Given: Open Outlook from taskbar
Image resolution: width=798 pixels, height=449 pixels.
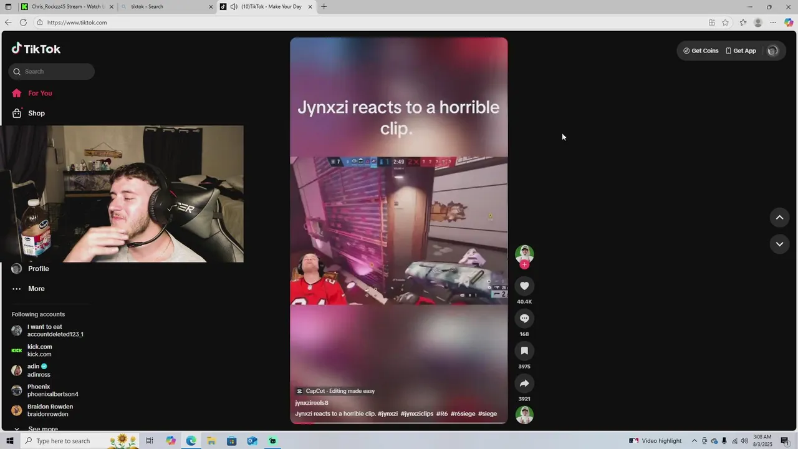Looking at the screenshot, I should 252,441.
